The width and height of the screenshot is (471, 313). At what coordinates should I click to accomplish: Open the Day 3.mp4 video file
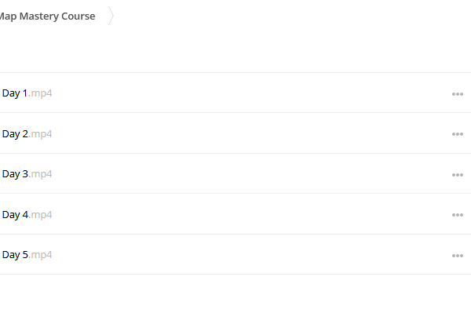(27, 174)
